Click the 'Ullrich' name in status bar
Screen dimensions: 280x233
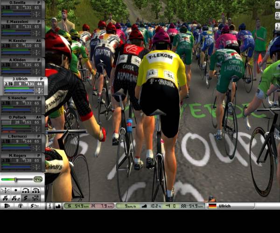224,206
